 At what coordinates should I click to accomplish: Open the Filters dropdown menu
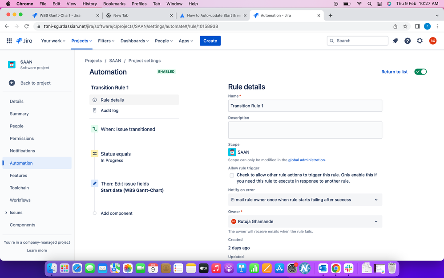[x=106, y=41]
